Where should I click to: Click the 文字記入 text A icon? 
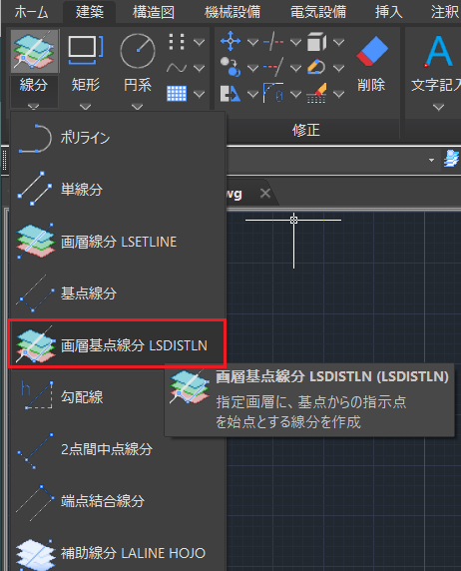[439, 51]
